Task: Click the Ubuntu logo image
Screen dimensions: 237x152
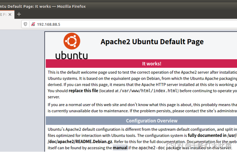Action: coord(72,46)
